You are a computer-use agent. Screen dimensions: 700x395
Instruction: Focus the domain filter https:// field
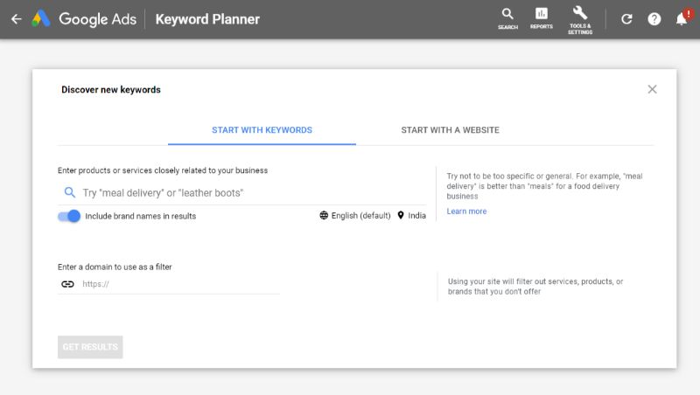169,284
